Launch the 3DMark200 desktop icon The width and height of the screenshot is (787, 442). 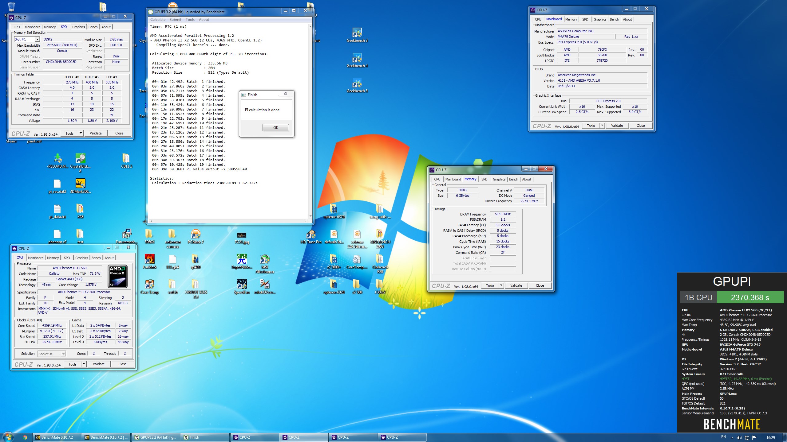click(80, 186)
